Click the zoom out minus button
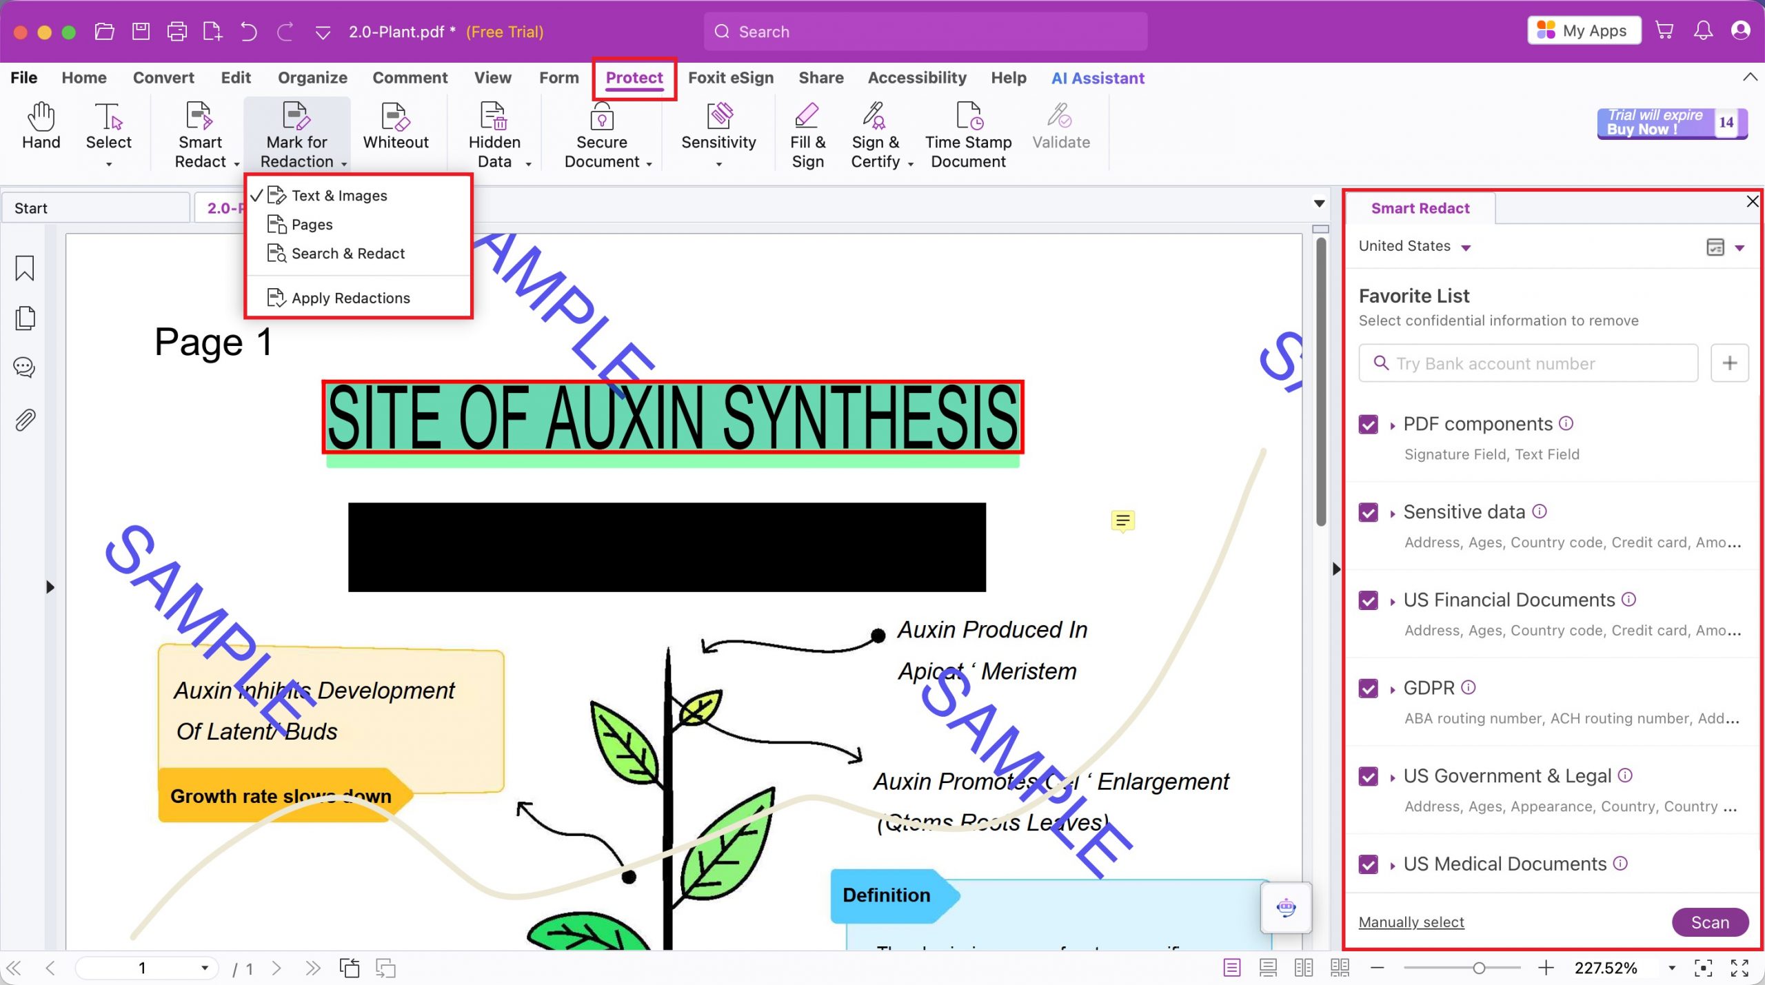This screenshot has width=1765, height=985. (1377, 968)
